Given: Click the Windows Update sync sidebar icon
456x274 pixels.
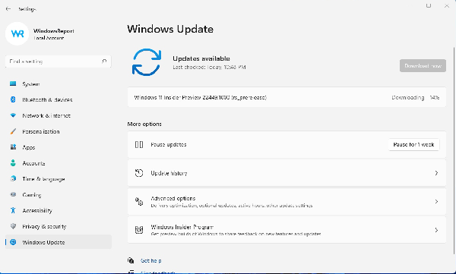Looking at the screenshot, I should pyautogui.click(x=13, y=242).
